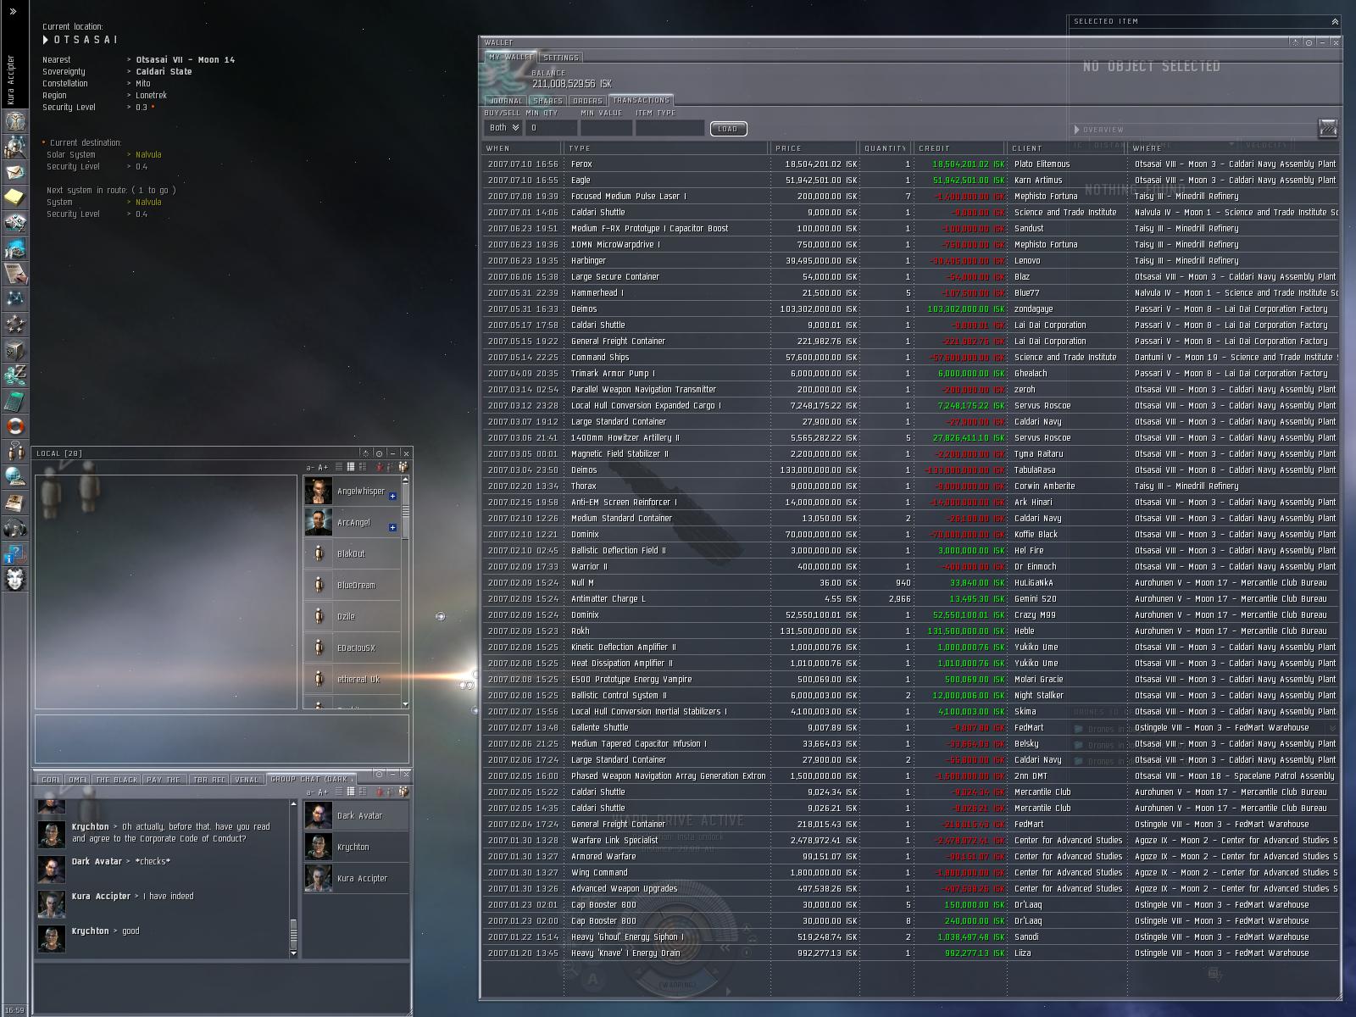Click Local member list scroll-up arrow
This screenshot has height=1017, width=1356.
[x=405, y=481]
